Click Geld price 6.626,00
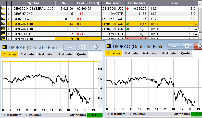This screenshot has height=118, width=202. 67,9
